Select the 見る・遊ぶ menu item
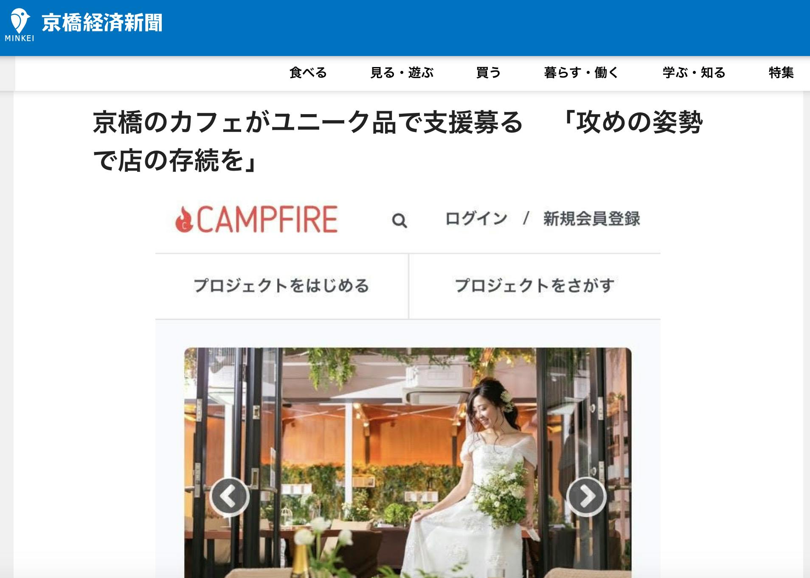810x578 pixels. [x=402, y=73]
